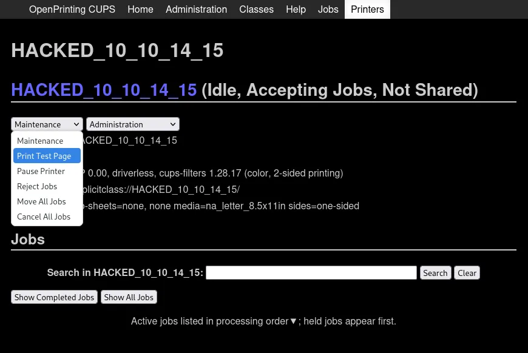The height and width of the screenshot is (353, 528).
Task: Select Print Test Page option
Action: [47, 156]
